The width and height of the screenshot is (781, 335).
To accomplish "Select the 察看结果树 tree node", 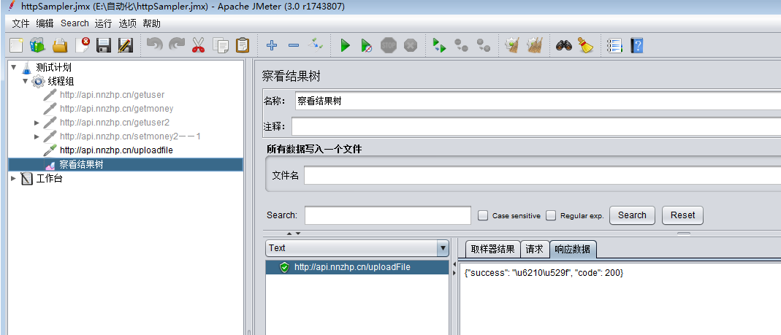I will tap(81, 165).
